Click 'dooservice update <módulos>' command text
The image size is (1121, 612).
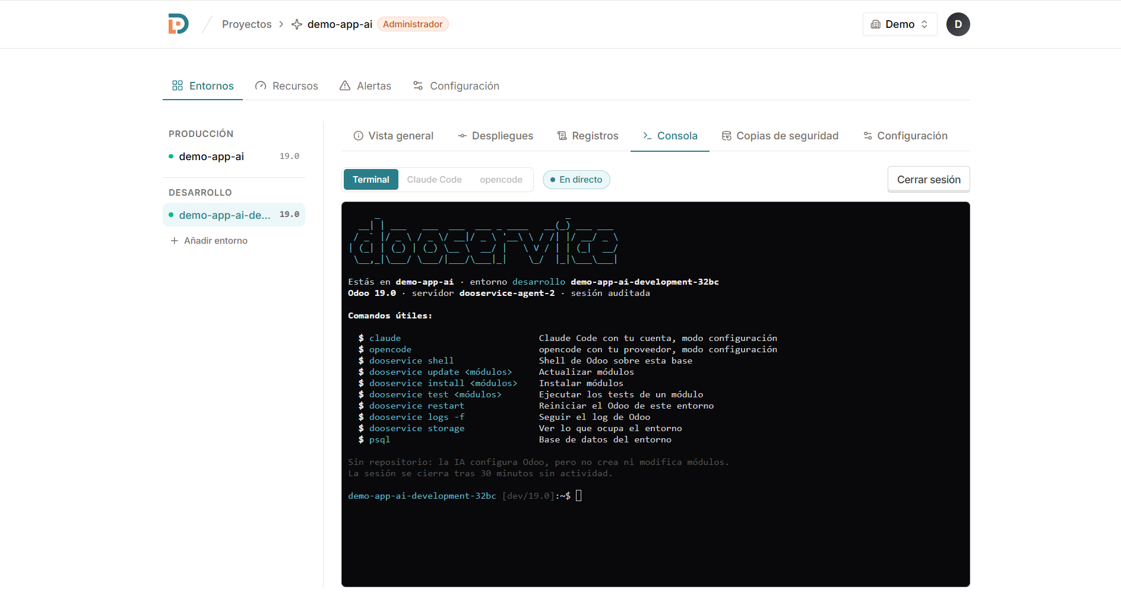(x=441, y=372)
